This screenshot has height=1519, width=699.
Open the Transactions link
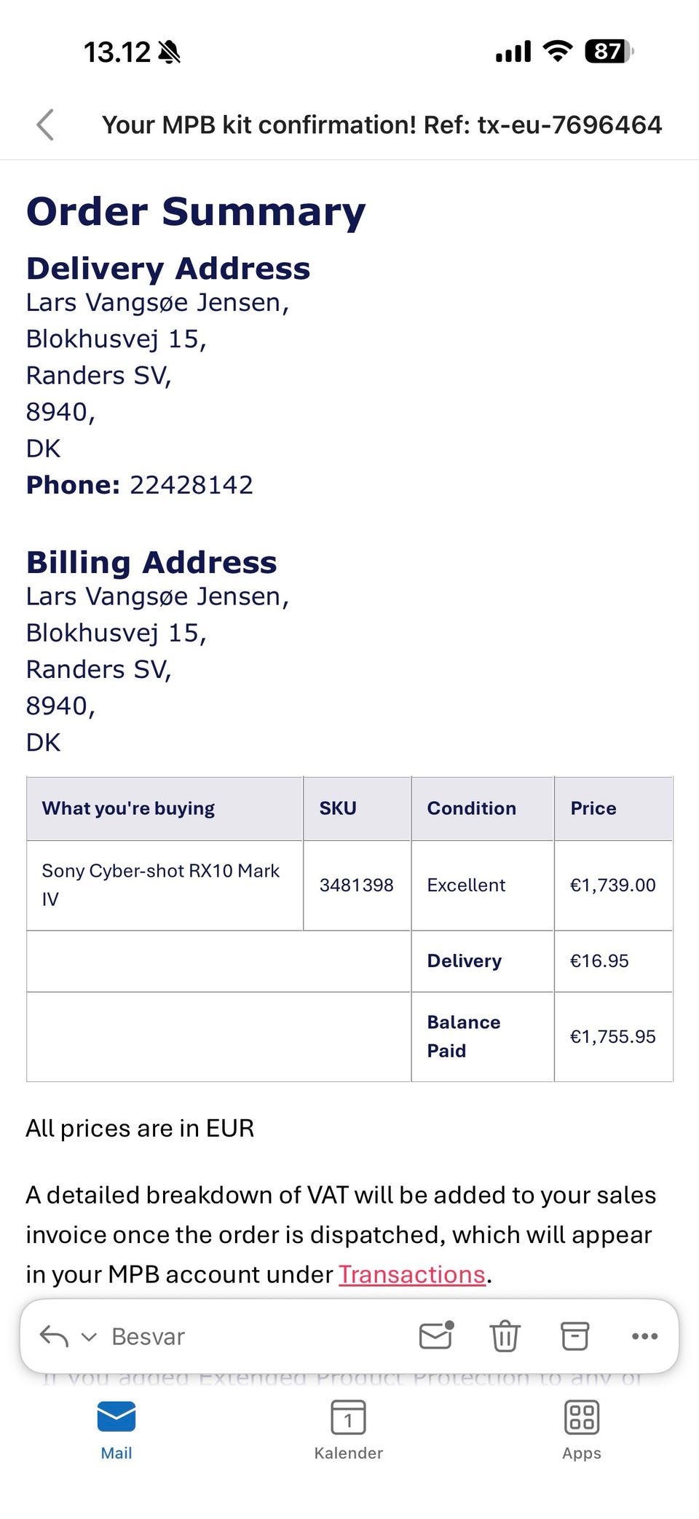pos(412,1274)
